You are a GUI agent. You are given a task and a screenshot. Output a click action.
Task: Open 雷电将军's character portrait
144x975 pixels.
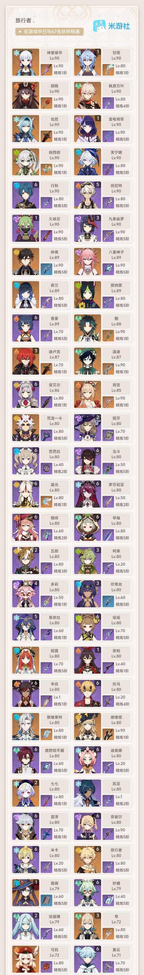tap(87, 129)
